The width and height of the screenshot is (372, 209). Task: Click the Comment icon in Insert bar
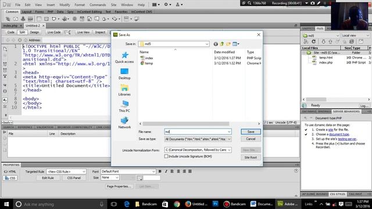97,19
